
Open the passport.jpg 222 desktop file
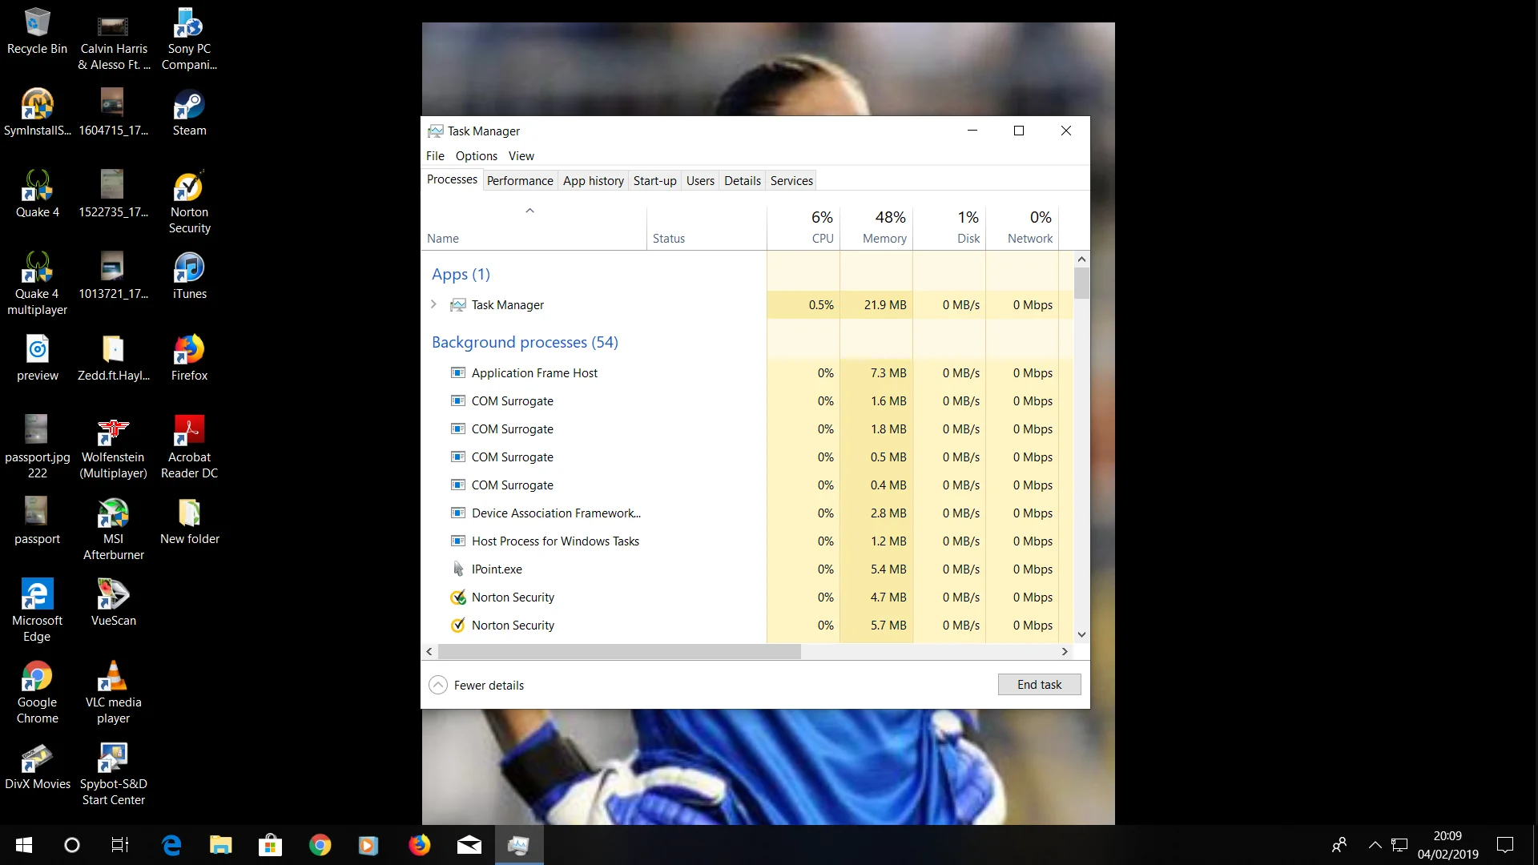tap(37, 448)
